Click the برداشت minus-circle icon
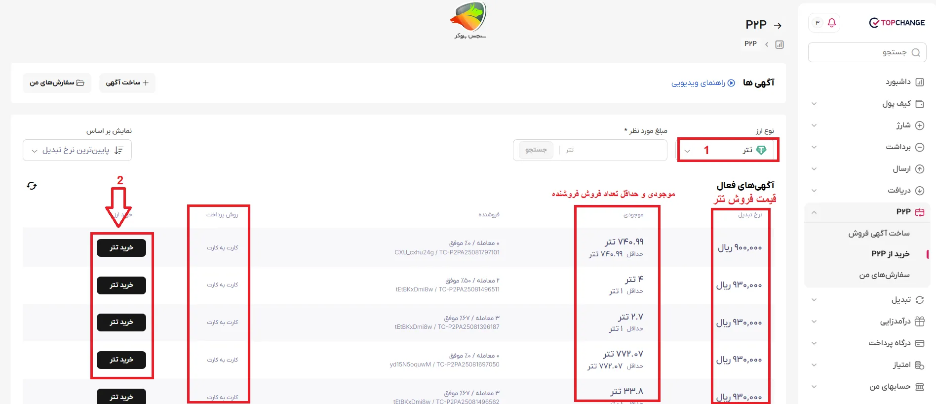This screenshot has width=936, height=404. click(920, 147)
